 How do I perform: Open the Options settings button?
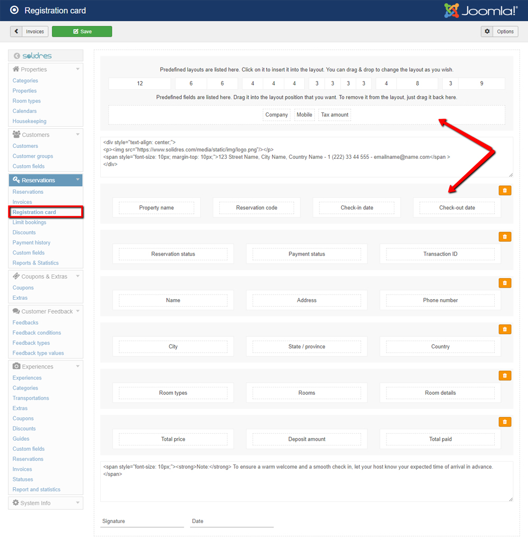click(499, 32)
